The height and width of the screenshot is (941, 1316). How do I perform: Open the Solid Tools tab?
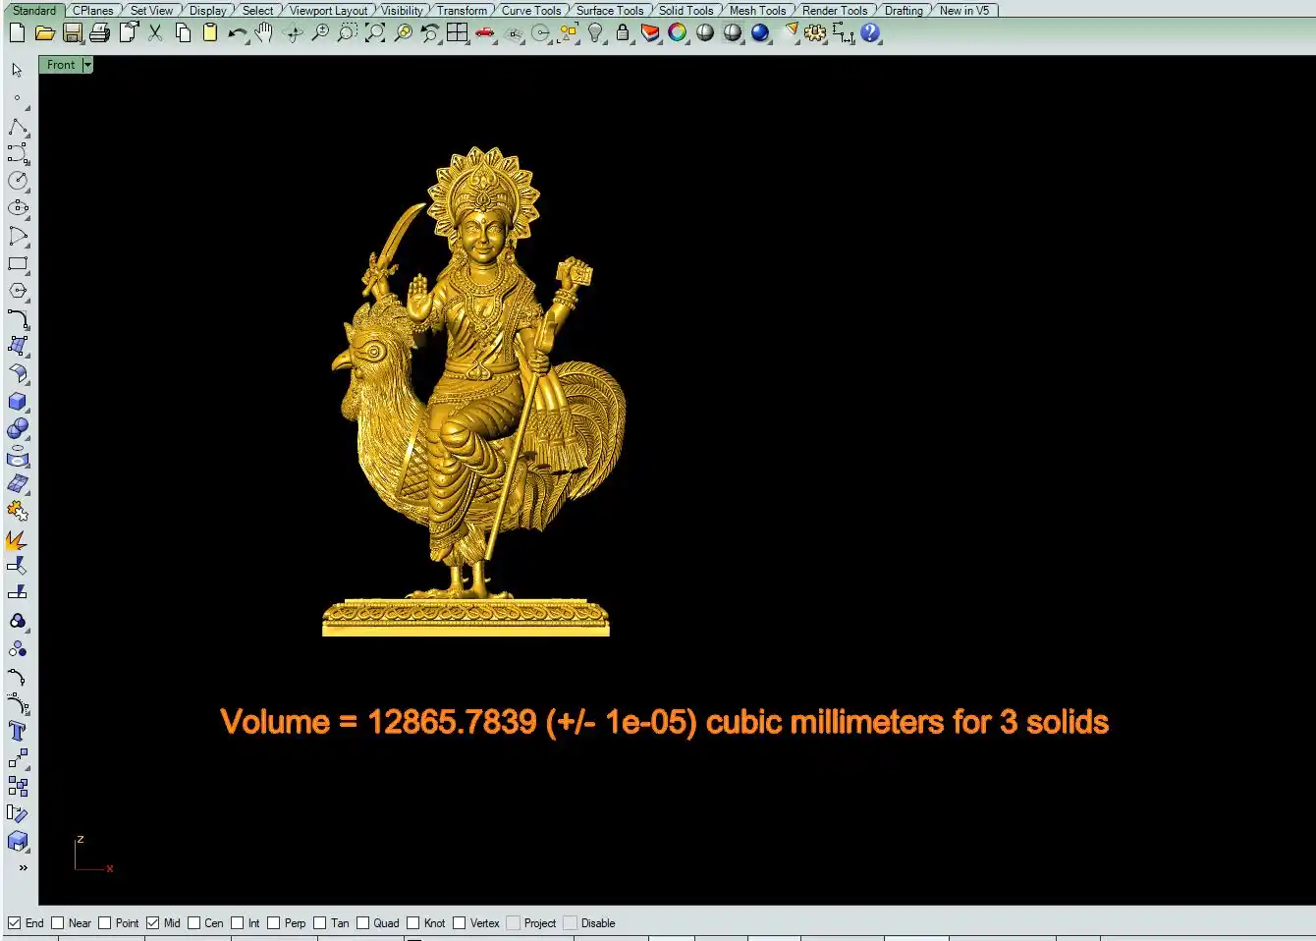685,10
